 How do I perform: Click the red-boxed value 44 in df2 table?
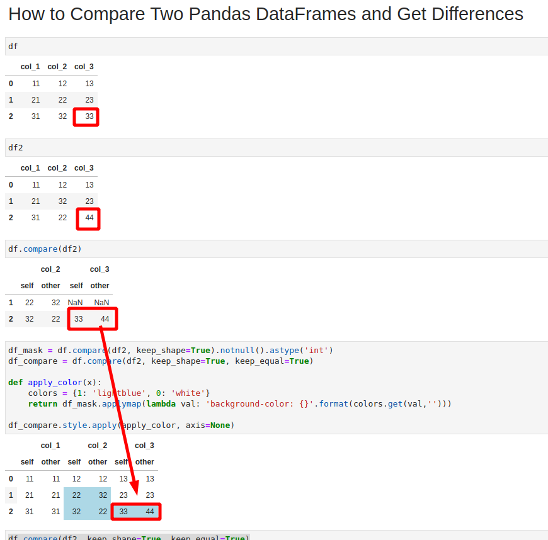point(88,218)
